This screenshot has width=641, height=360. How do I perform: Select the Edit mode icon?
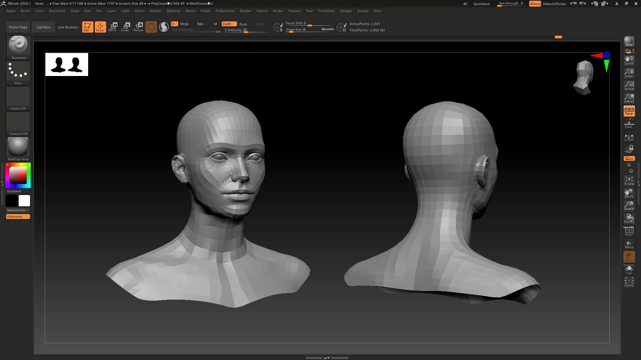pyautogui.click(x=87, y=27)
